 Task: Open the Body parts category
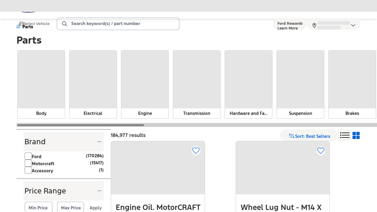[x=41, y=84]
